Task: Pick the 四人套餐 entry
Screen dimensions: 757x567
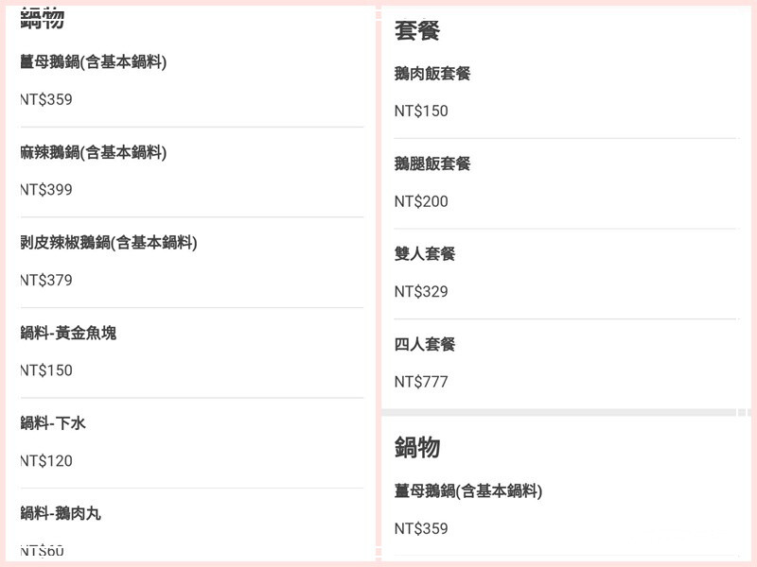Action: (x=425, y=344)
